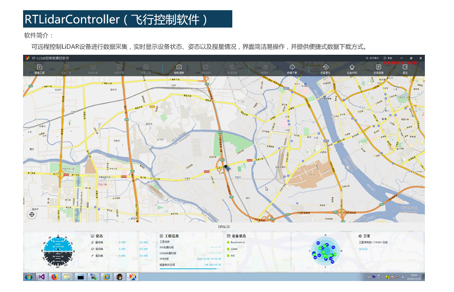
Task: Click the attitude indicator gauge
Action: (x=58, y=252)
